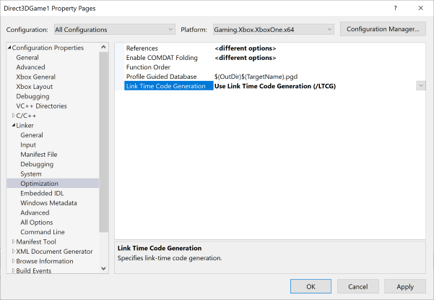Select the Browse Information tree label

coord(45,261)
